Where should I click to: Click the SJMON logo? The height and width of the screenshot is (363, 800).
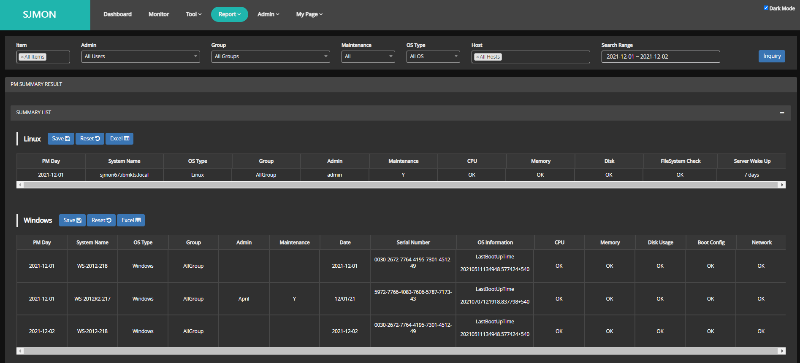coord(40,14)
